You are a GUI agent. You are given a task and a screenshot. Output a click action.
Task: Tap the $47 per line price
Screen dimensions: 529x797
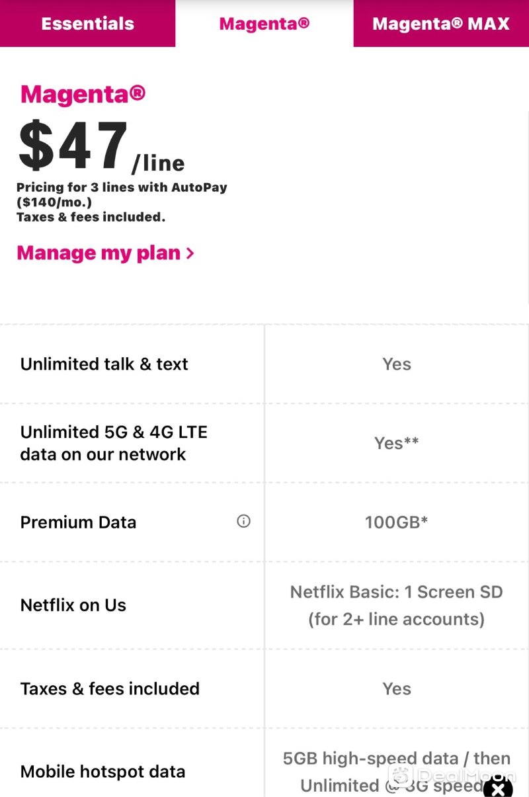pos(102,147)
